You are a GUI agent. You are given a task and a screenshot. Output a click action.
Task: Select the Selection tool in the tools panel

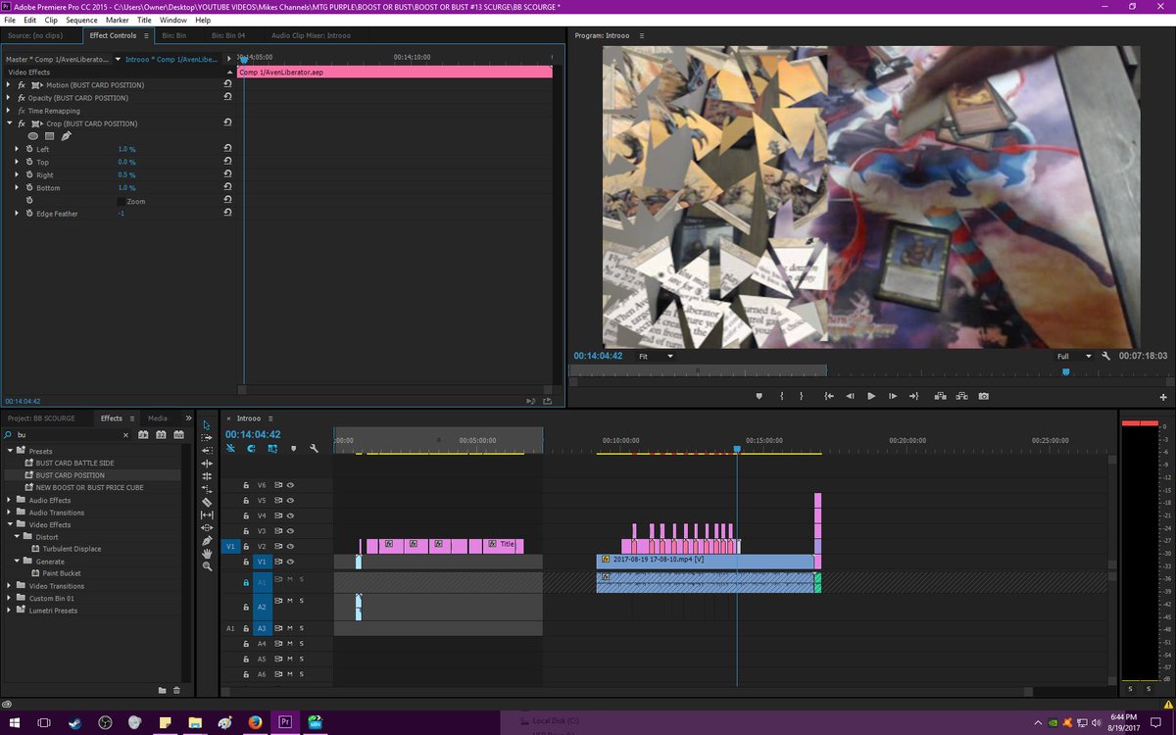point(207,425)
